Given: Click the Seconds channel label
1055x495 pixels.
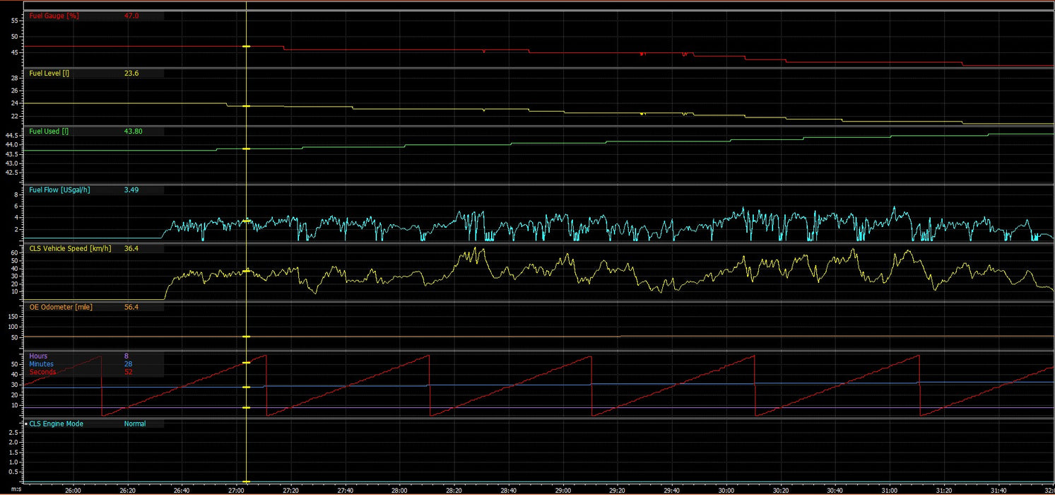Looking at the screenshot, I should [x=42, y=372].
